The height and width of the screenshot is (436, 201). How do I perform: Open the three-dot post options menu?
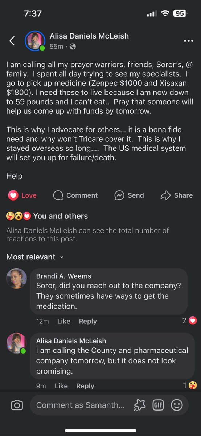188,41
